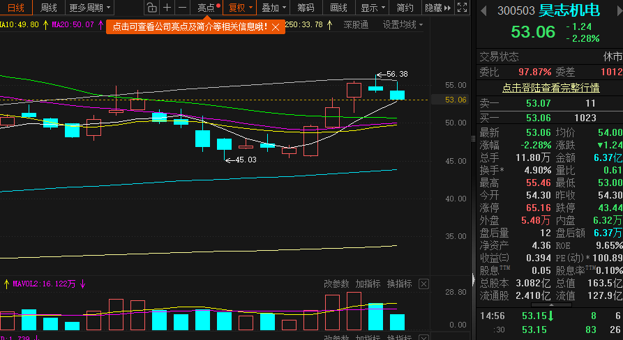Click the 14:56 trade tick row
Image resolution: width=623 pixels, height=340 pixels.
click(x=550, y=316)
